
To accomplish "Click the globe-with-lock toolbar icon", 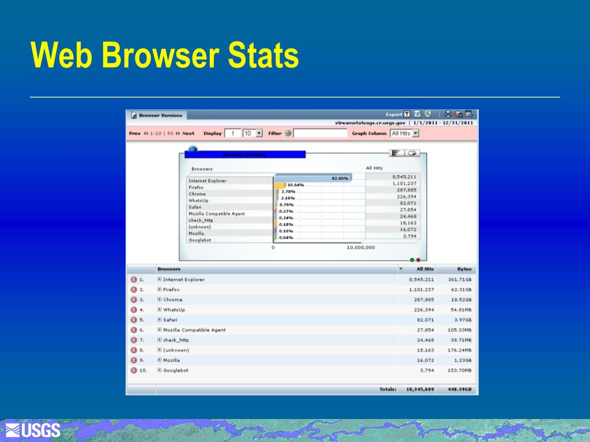I will point(458,114).
